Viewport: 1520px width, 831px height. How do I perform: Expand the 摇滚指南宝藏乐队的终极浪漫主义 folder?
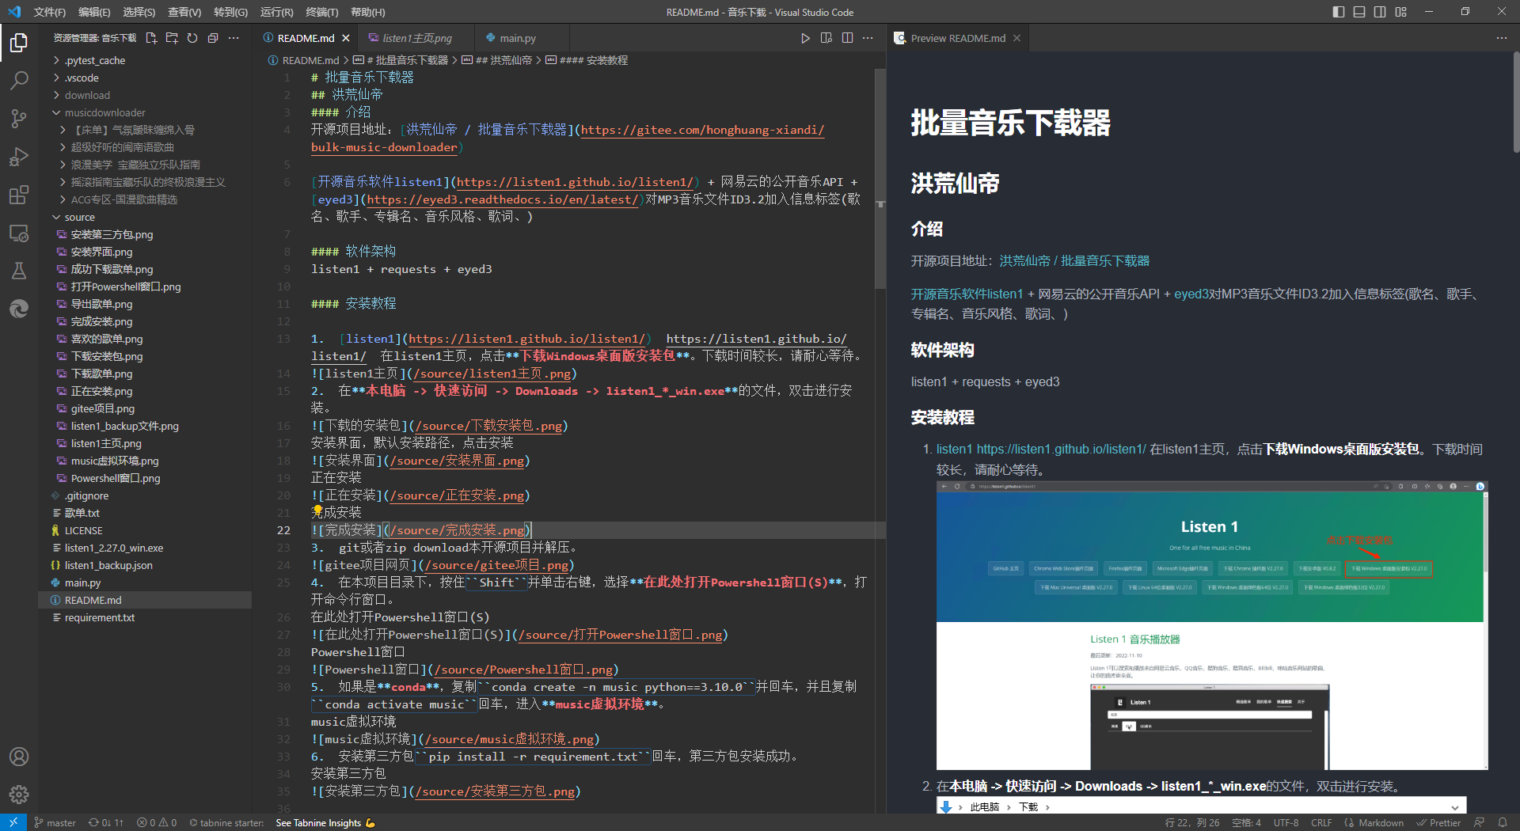pyautogui.click(x=145, y=182)
